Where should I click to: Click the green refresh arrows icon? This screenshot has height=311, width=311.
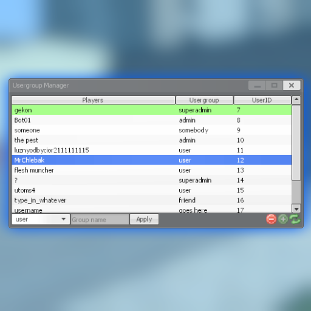pos(295,219)
